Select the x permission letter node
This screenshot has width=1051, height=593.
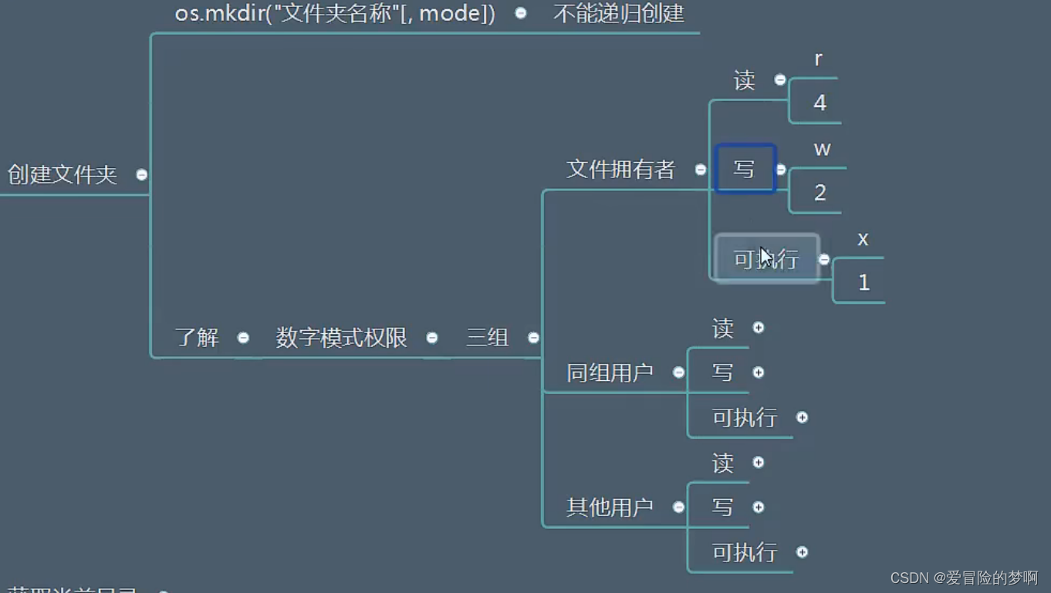click(863, 239)
